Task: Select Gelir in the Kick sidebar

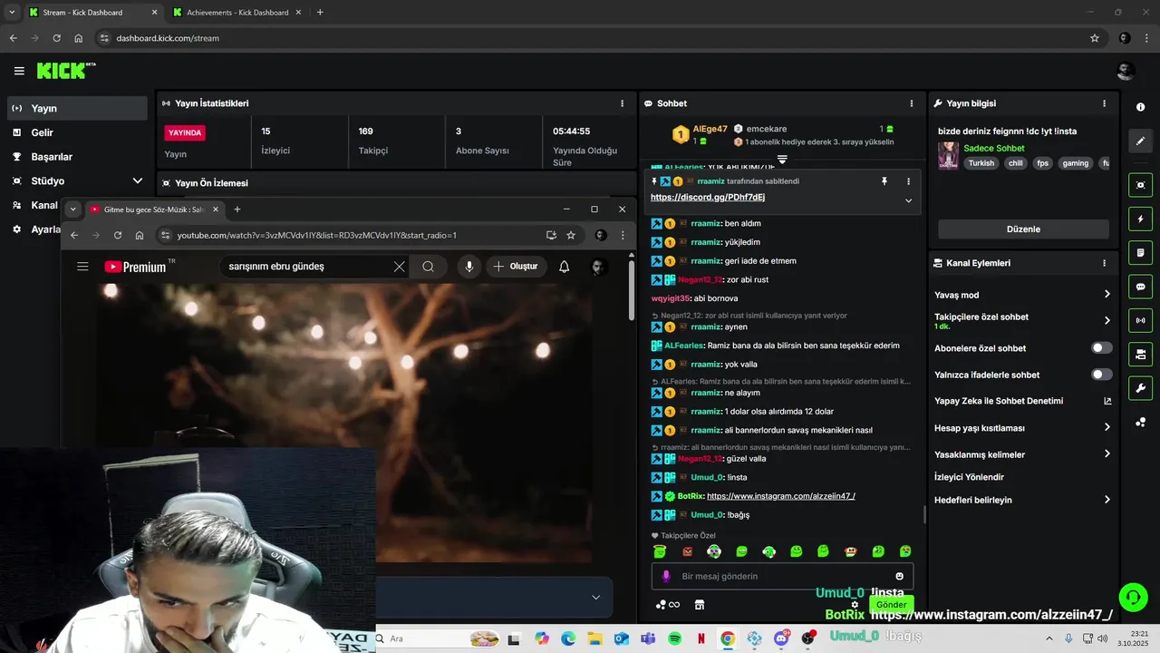Action: click(x=76, y=132)
